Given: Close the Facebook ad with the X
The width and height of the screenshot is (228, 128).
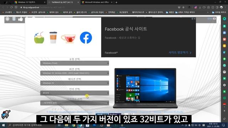Looking at the screenshot, I should [x=195, y=19].
